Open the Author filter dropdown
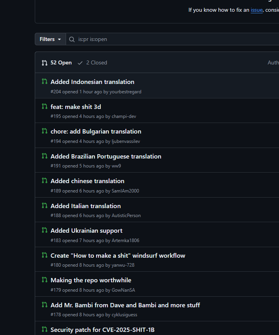The image size is (279, 335). click(x=273, y=62)
